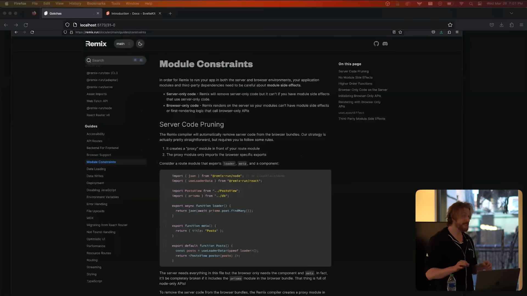Open the Window menu
Viewport: 527px width, 296px height.
tap(132, 4)
